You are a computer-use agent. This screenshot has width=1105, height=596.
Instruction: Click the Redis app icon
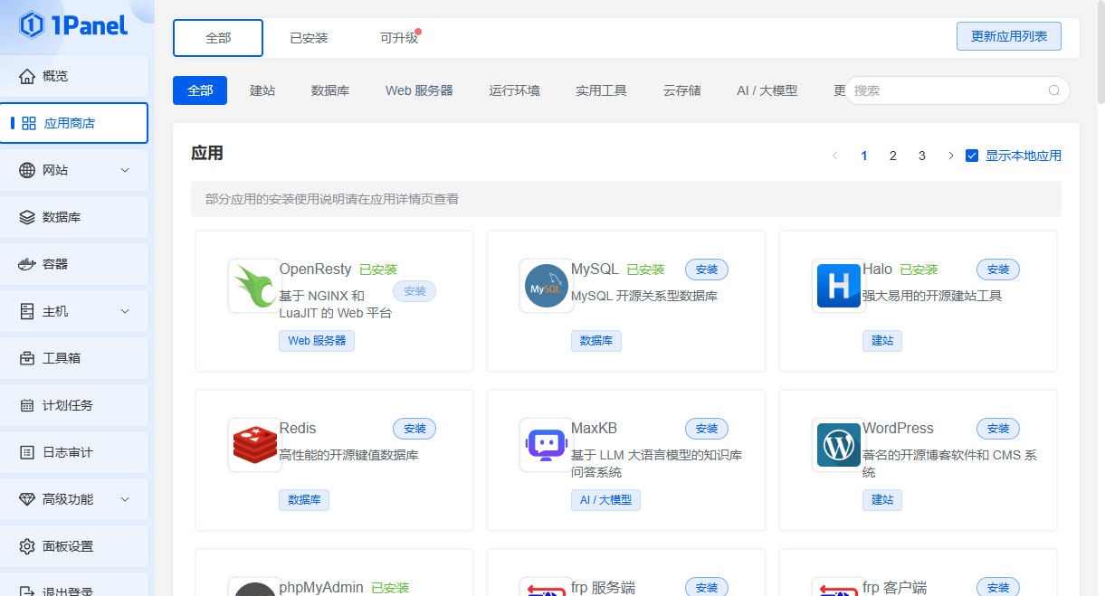point(254,445)
